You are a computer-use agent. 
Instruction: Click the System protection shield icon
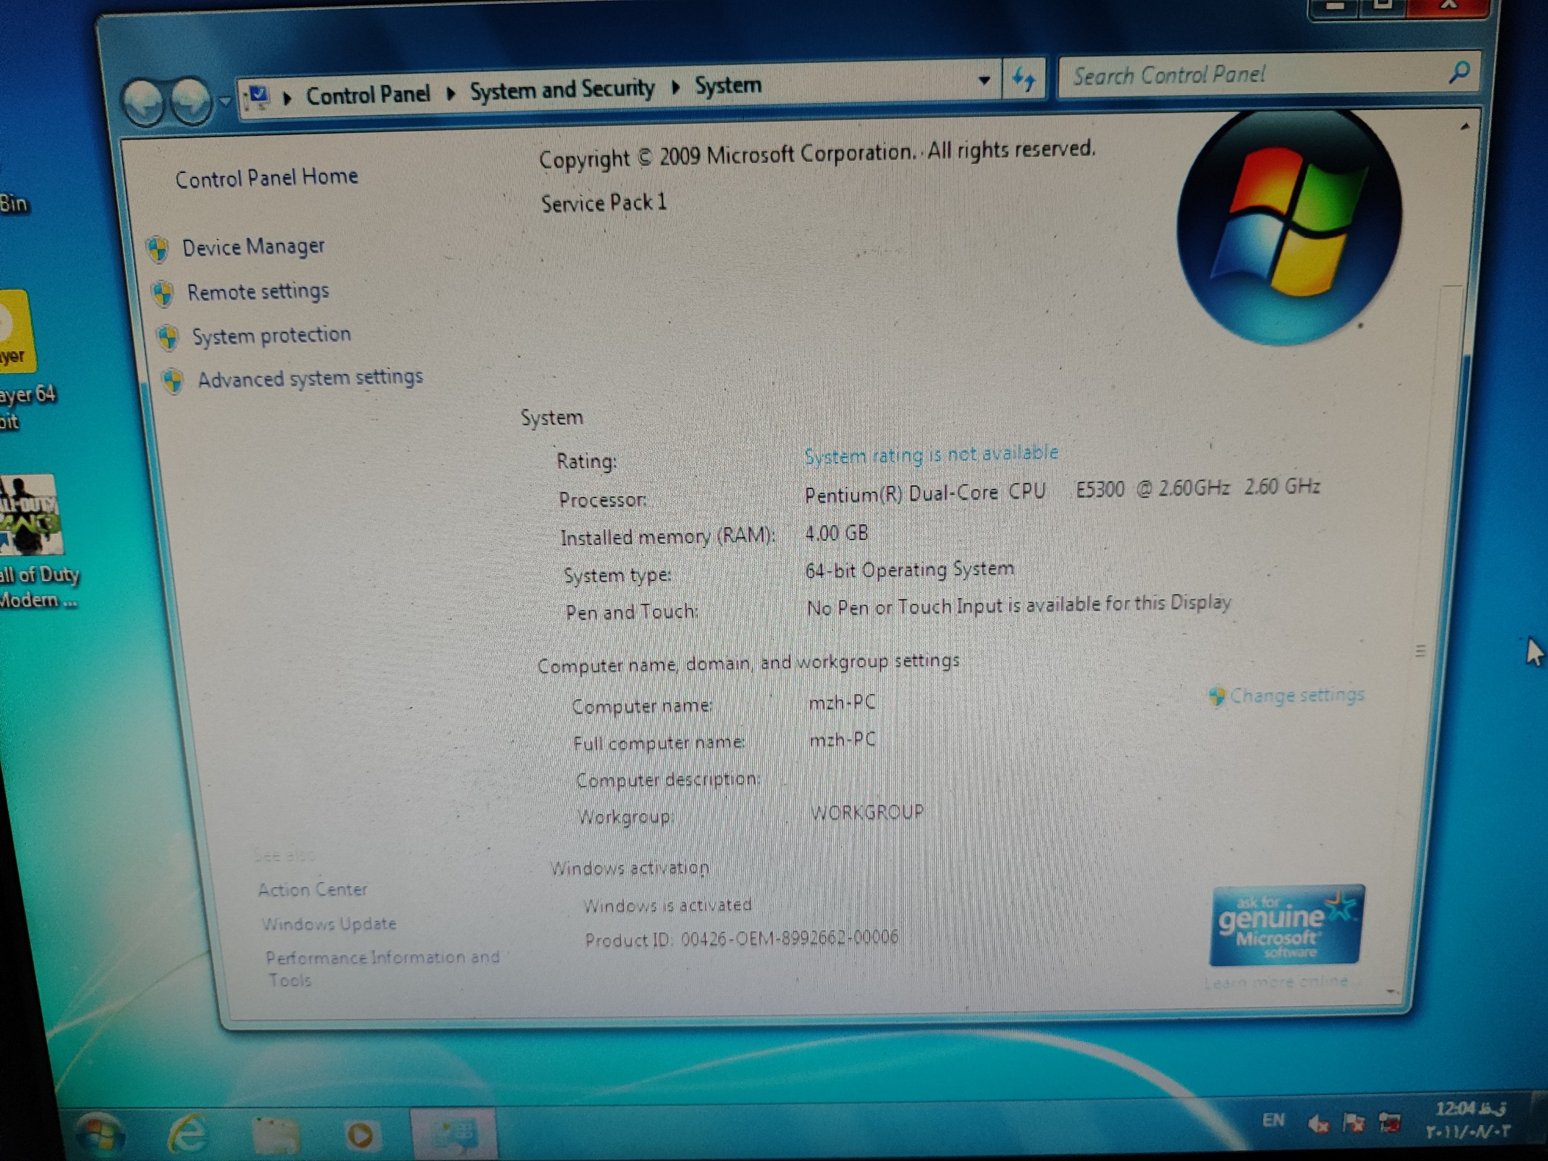click(x=167, y=337)
